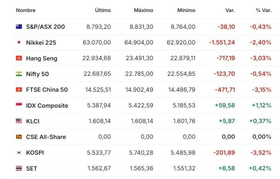Open the KOSPI index link

(35, 152)
